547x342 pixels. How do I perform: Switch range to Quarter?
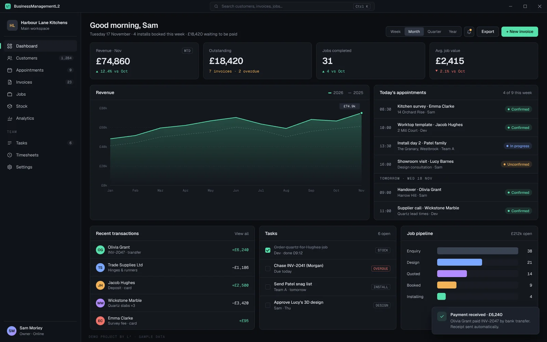[434, 31]
